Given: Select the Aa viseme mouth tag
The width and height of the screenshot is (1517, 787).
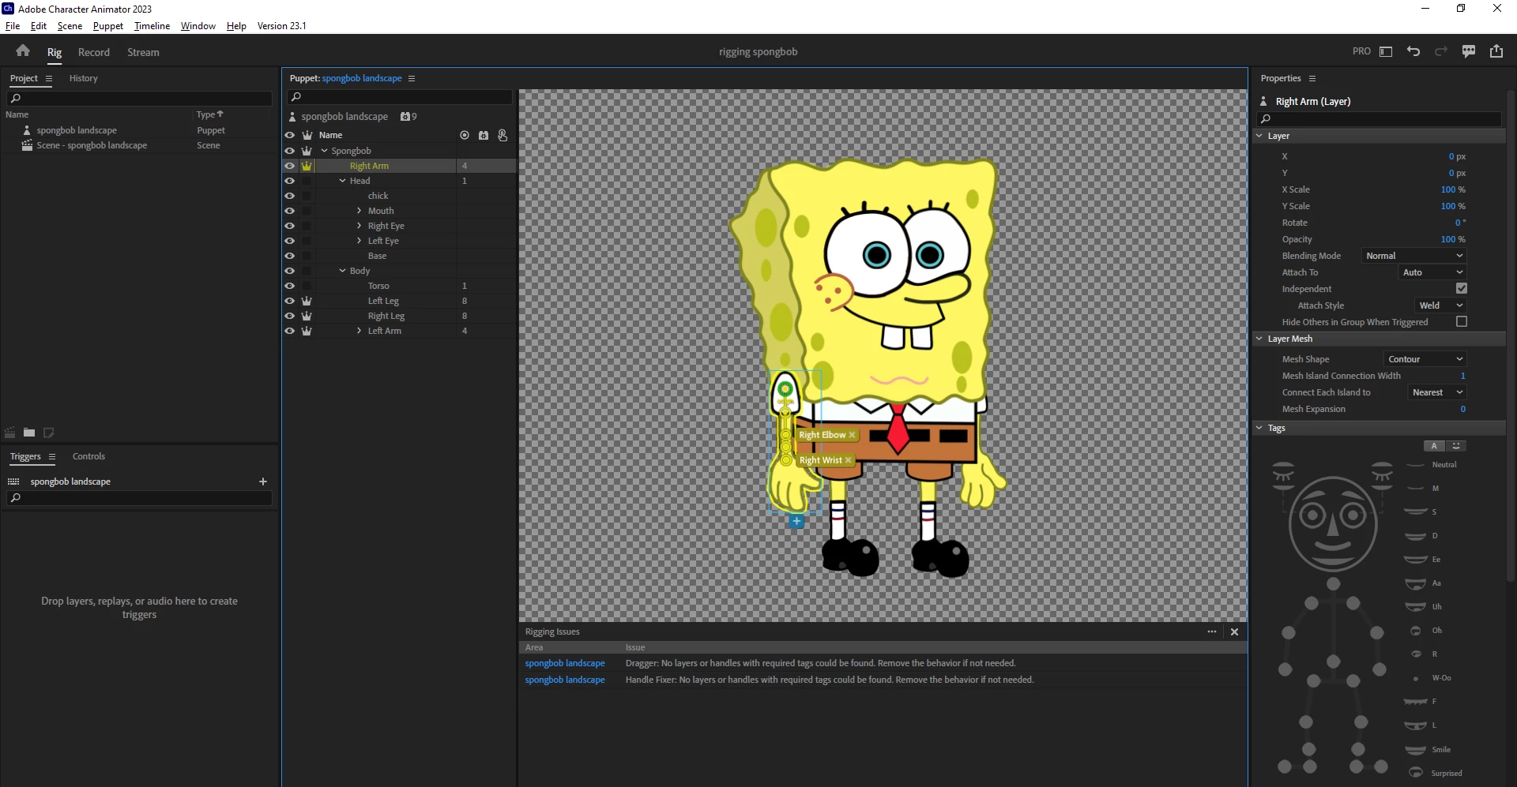Looking at the screenshot, I should coord(1424,583).
